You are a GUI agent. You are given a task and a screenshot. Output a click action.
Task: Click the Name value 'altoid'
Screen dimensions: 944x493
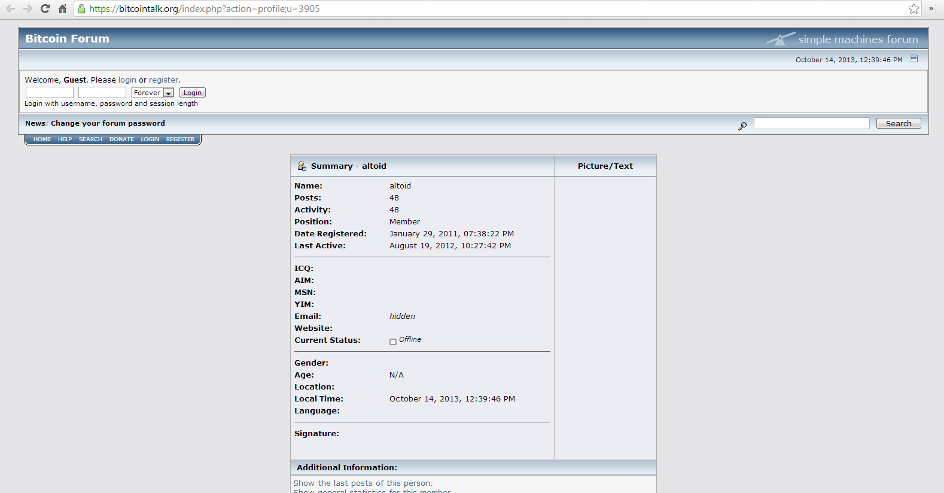(400, 185)
